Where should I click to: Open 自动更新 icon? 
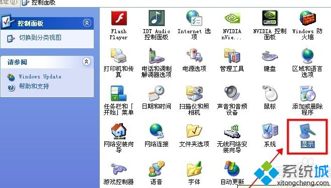tap(232, 168)
